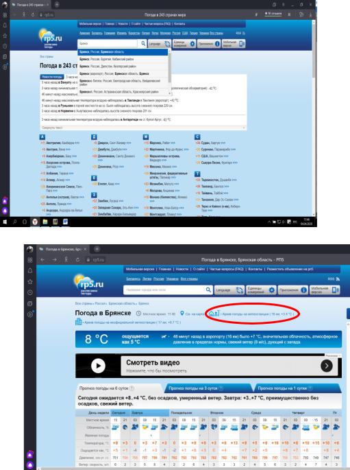Click the search magnifier in the top window

click(x=143, y=44)
